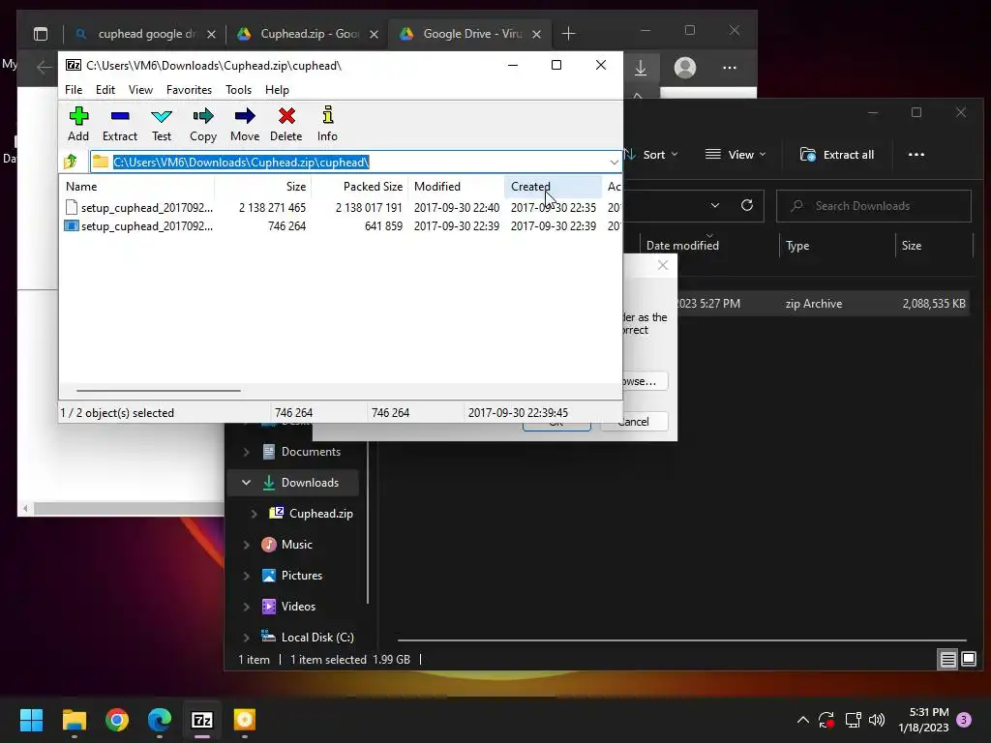
Task: Sort by Size column in File Explorer
Action: click(934, 245)
